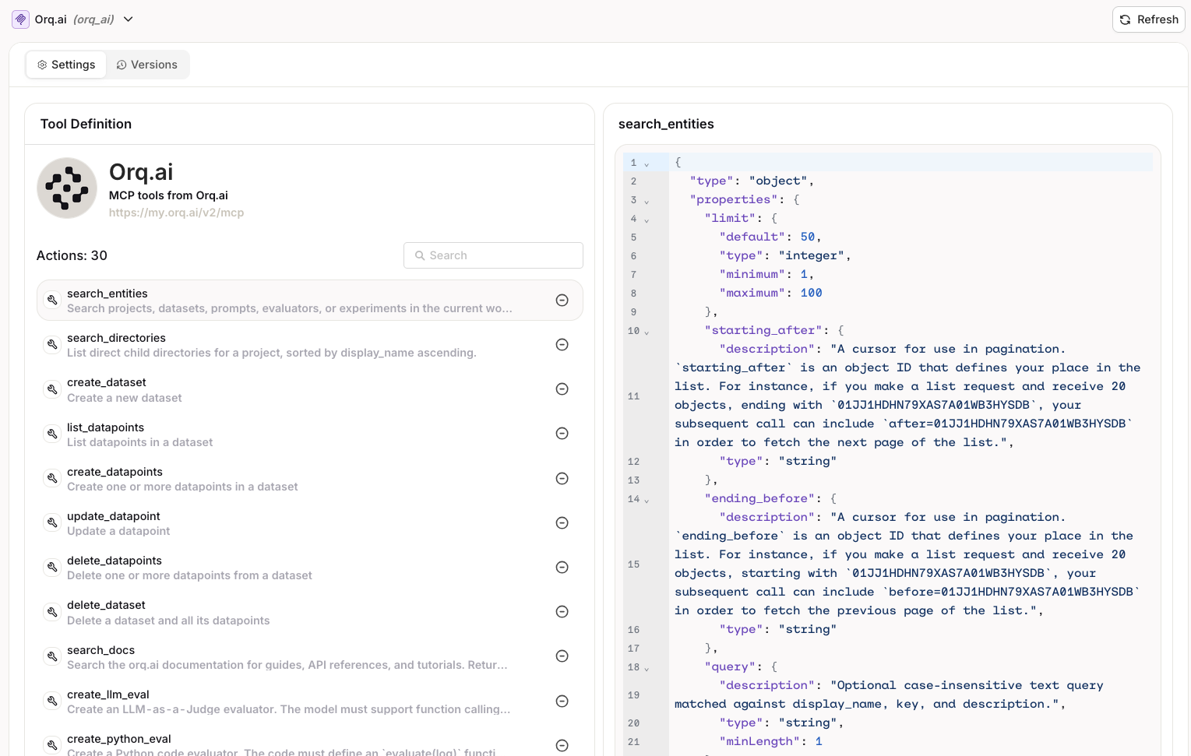Disable the search_entities action with minus icon
Viewport: 1191px width, 756px height.
point(562,301)
